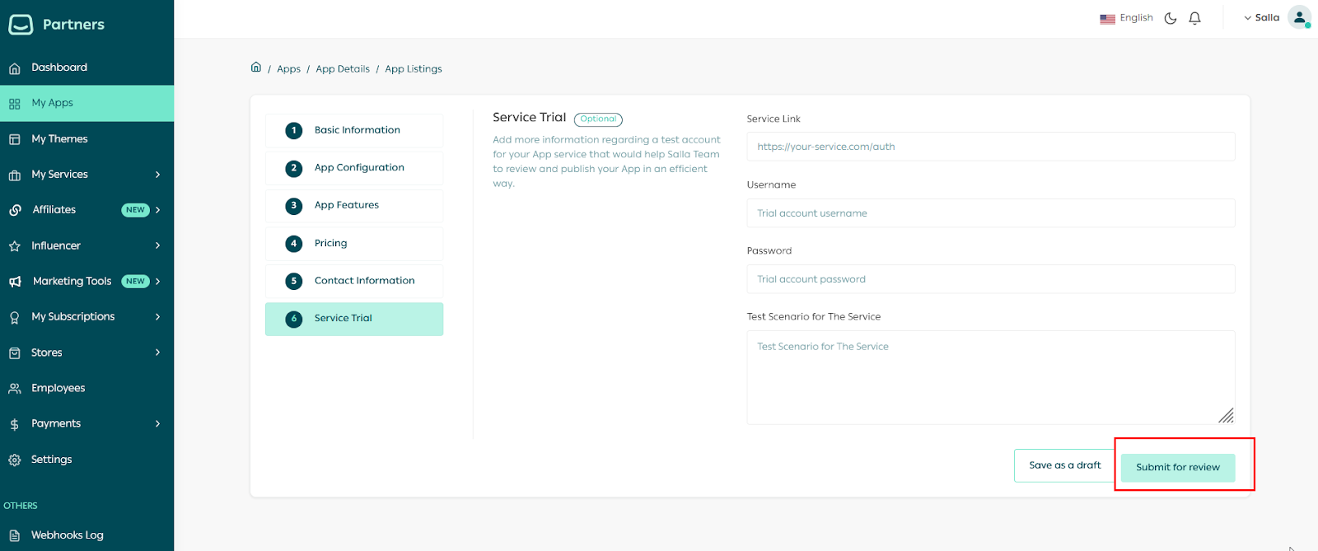The image size is (1318, 551).
Task: Click the Service Link input field
Action: [990, 147]
